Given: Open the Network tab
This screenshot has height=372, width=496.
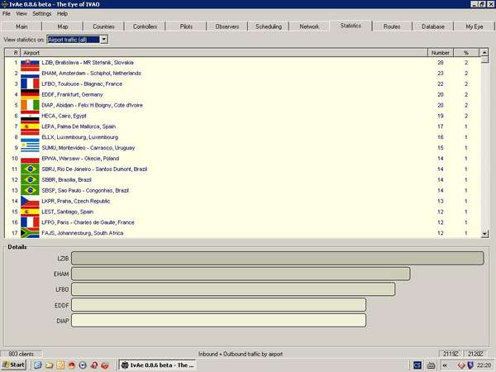Looking at the screenshot, I should pyautogui.click(x=309, y=26).
